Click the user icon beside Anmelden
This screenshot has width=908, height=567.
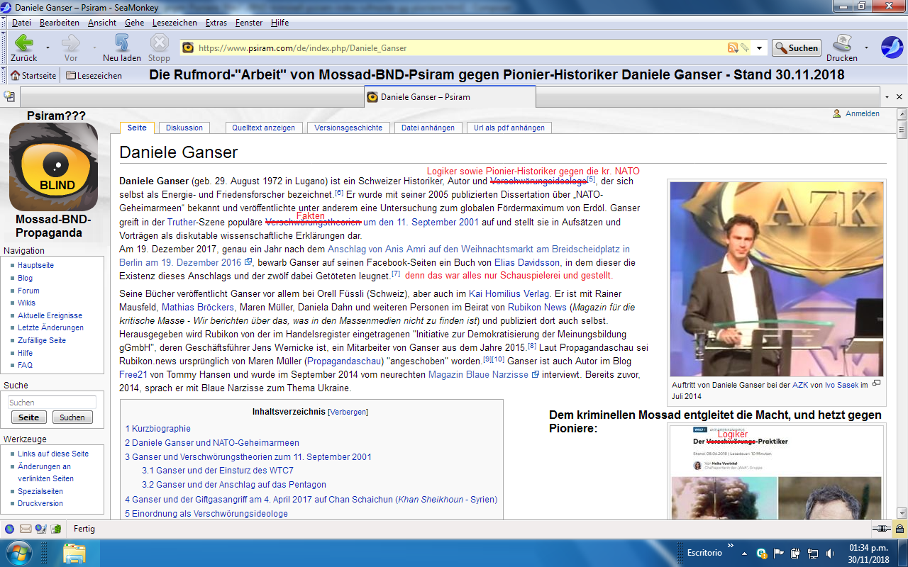click(x=837, y=113)
